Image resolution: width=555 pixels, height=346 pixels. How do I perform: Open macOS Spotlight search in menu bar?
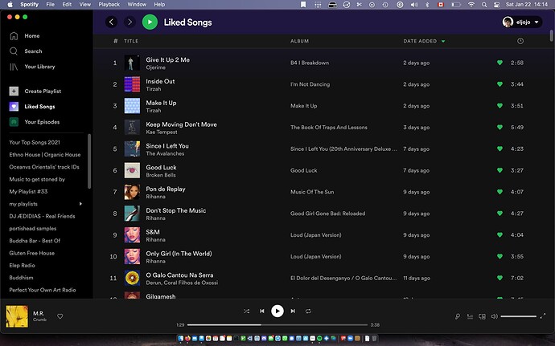(x=484, y=4)
